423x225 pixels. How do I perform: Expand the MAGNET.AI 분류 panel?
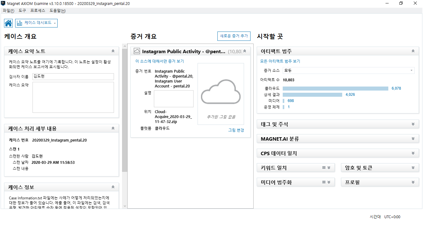pos(413,139)
